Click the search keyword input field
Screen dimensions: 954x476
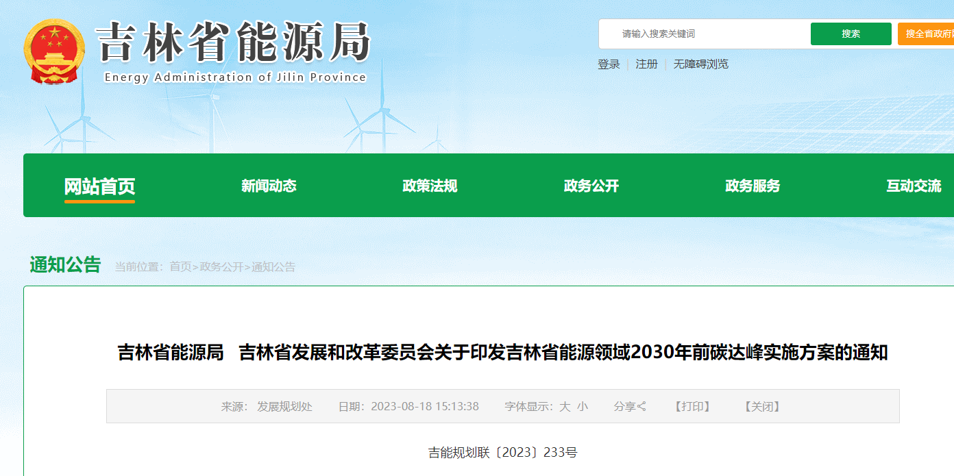pyautogui.click(x=706, y=34)
